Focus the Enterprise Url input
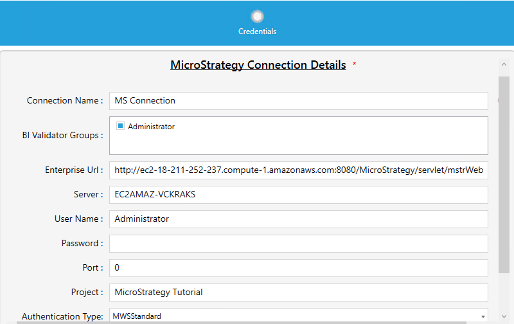Screen dimensions: 514x324 pyautogui.click(x=299, y=170)
